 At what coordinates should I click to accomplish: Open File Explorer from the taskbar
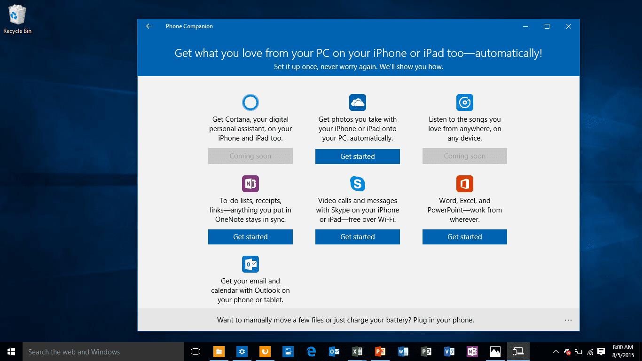tap(219, 352)
